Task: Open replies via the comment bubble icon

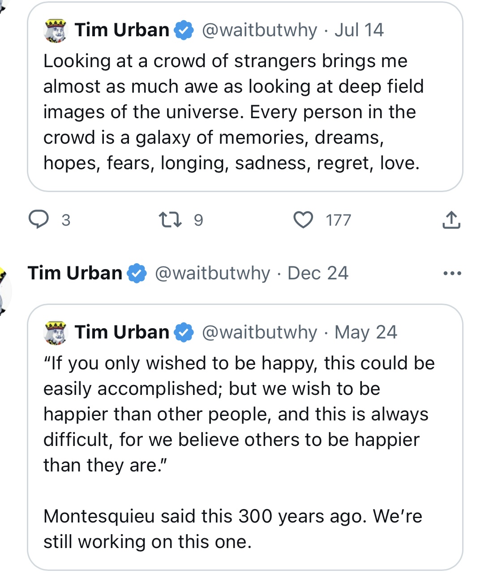Action: point(39,220)
